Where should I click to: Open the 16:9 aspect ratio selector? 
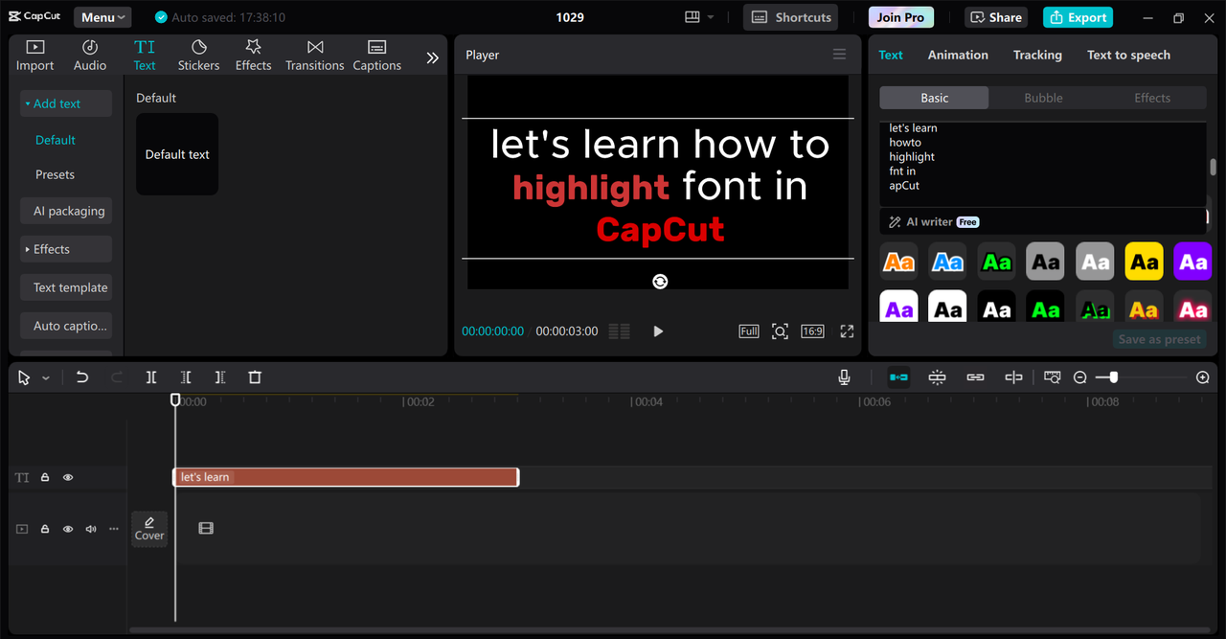[x=812, y=331]
